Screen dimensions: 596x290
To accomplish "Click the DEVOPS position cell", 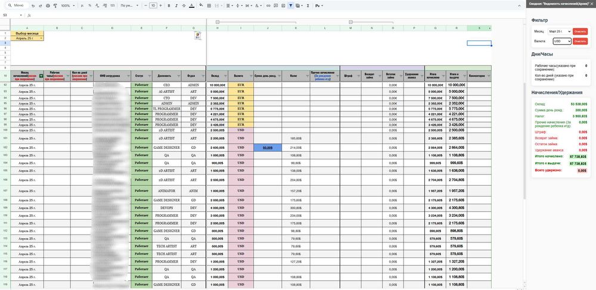I will (166, 208).
